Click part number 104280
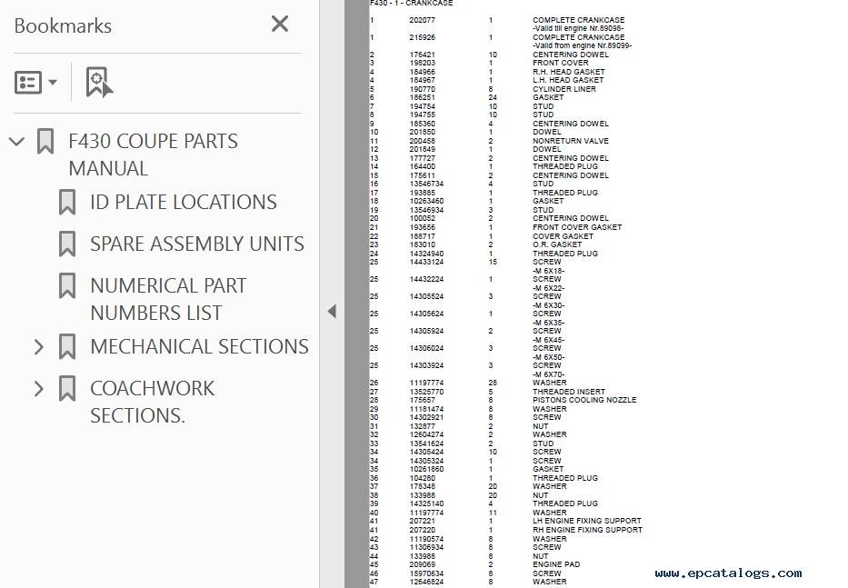The height and width of the screenshot is (588, 848). tap(422, 478)
